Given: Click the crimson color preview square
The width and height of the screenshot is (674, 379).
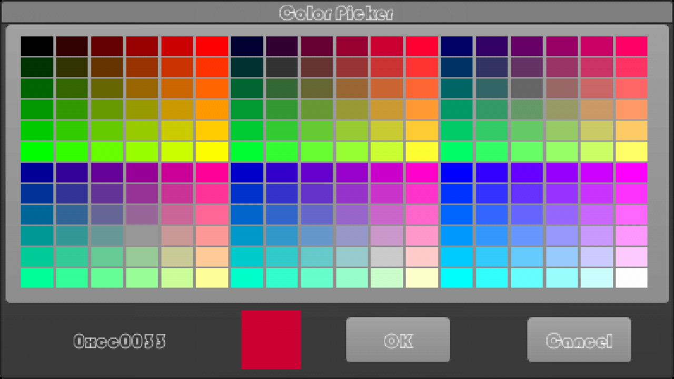Looking at the screenshot, I should (271, 340).
